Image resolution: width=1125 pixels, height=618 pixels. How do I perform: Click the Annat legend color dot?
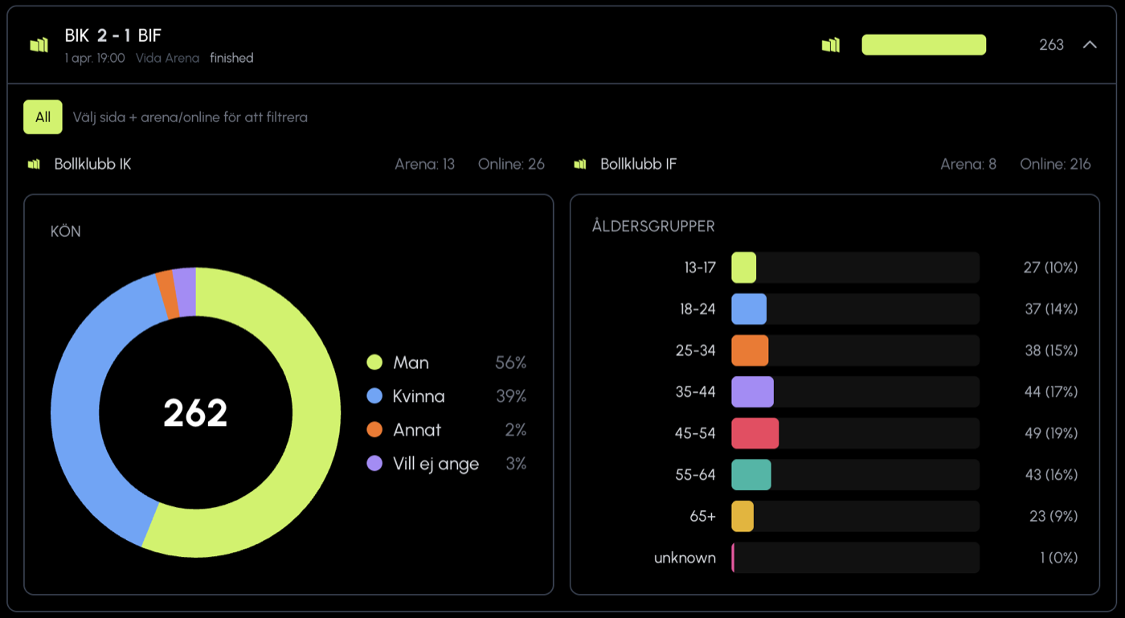(374, 430)
